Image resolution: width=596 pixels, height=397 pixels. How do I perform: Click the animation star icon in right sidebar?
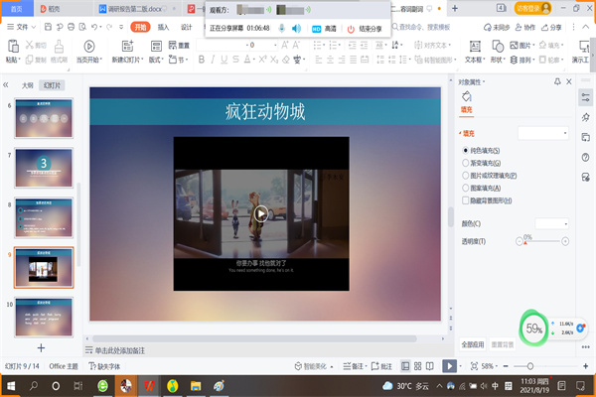click(x=585, y=117)
